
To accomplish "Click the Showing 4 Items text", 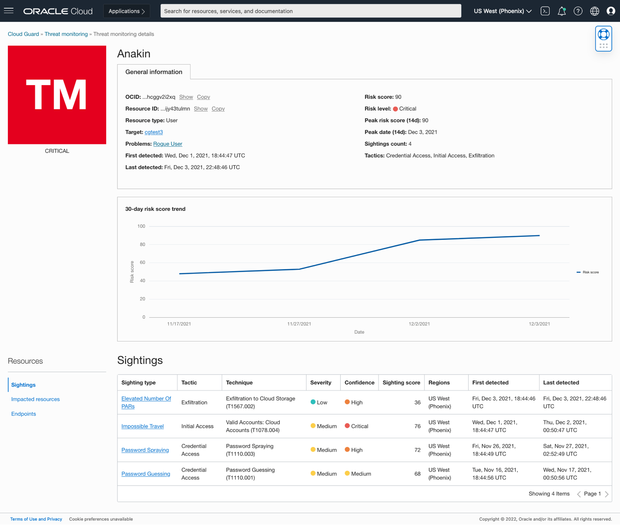I will point(549,494).
